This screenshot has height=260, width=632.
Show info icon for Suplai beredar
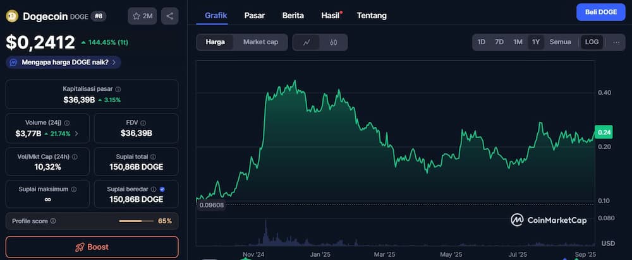pyautogui.click(x=154, y=189)
